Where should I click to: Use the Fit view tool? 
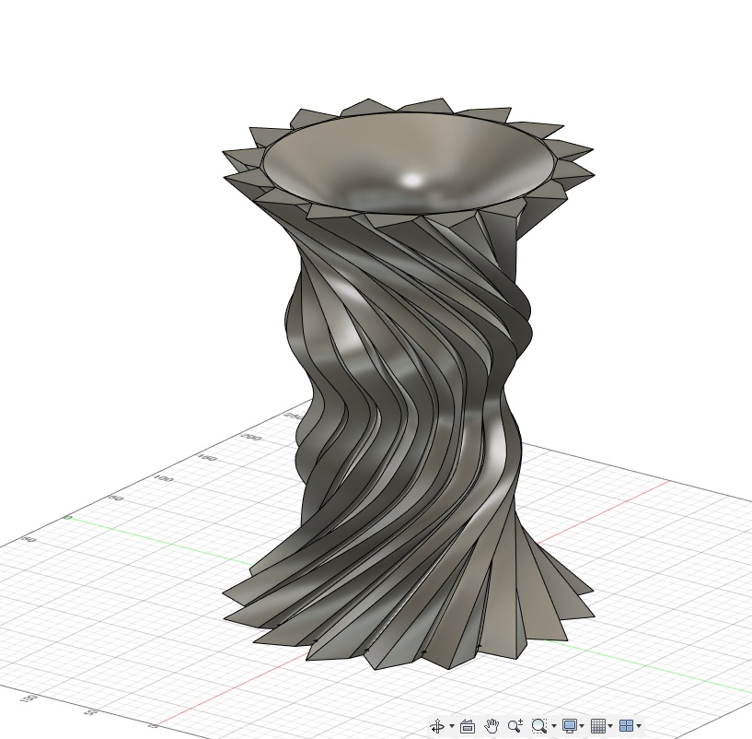click(538, 725)
